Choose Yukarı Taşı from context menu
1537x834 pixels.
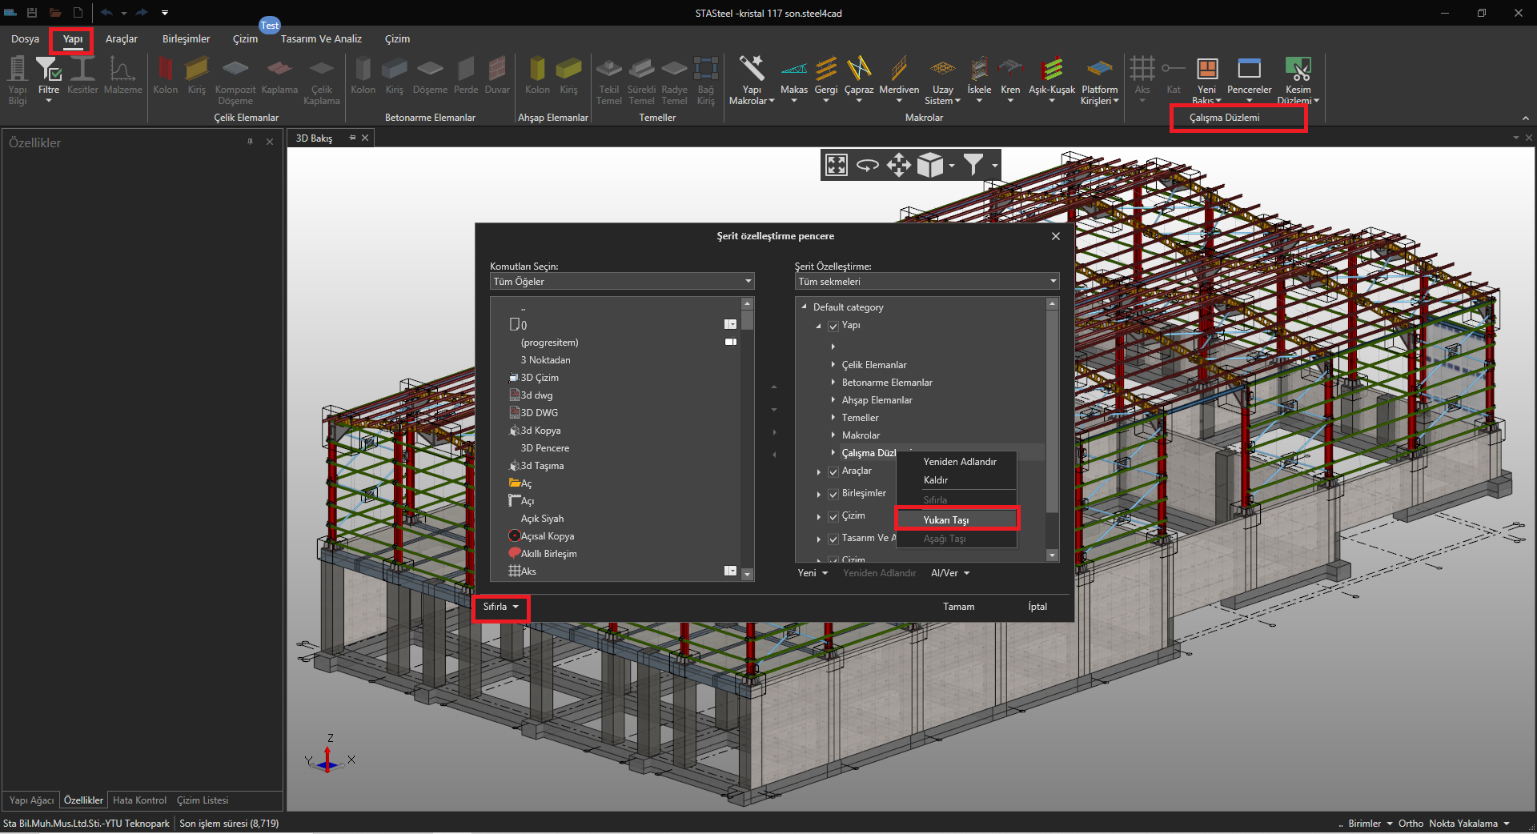pyautogui.click(x=946, y=520)
